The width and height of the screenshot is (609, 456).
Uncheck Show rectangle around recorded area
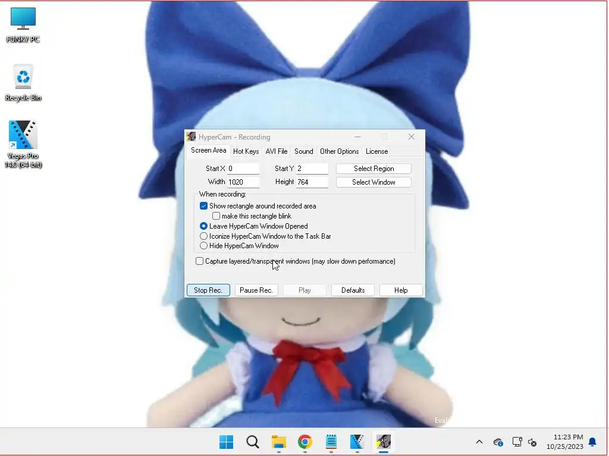203,206
